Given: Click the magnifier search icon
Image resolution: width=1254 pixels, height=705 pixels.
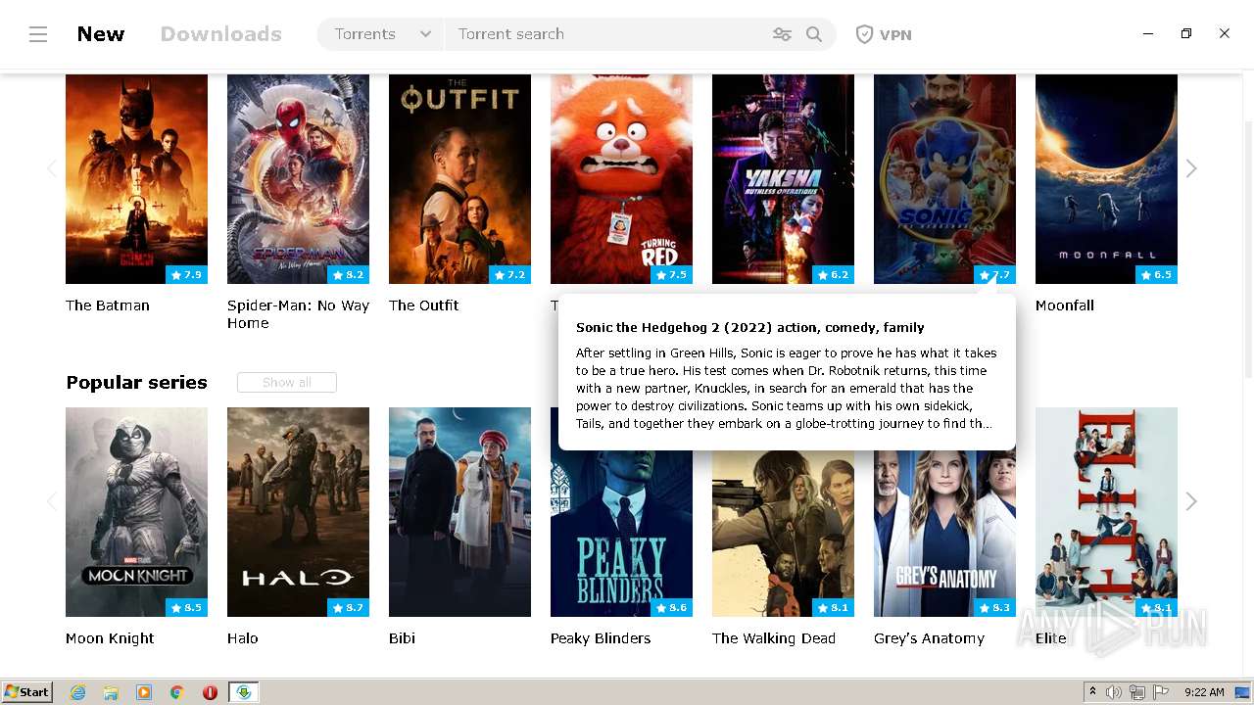Looking at the screenshot, I should click(x=814, y=34).
